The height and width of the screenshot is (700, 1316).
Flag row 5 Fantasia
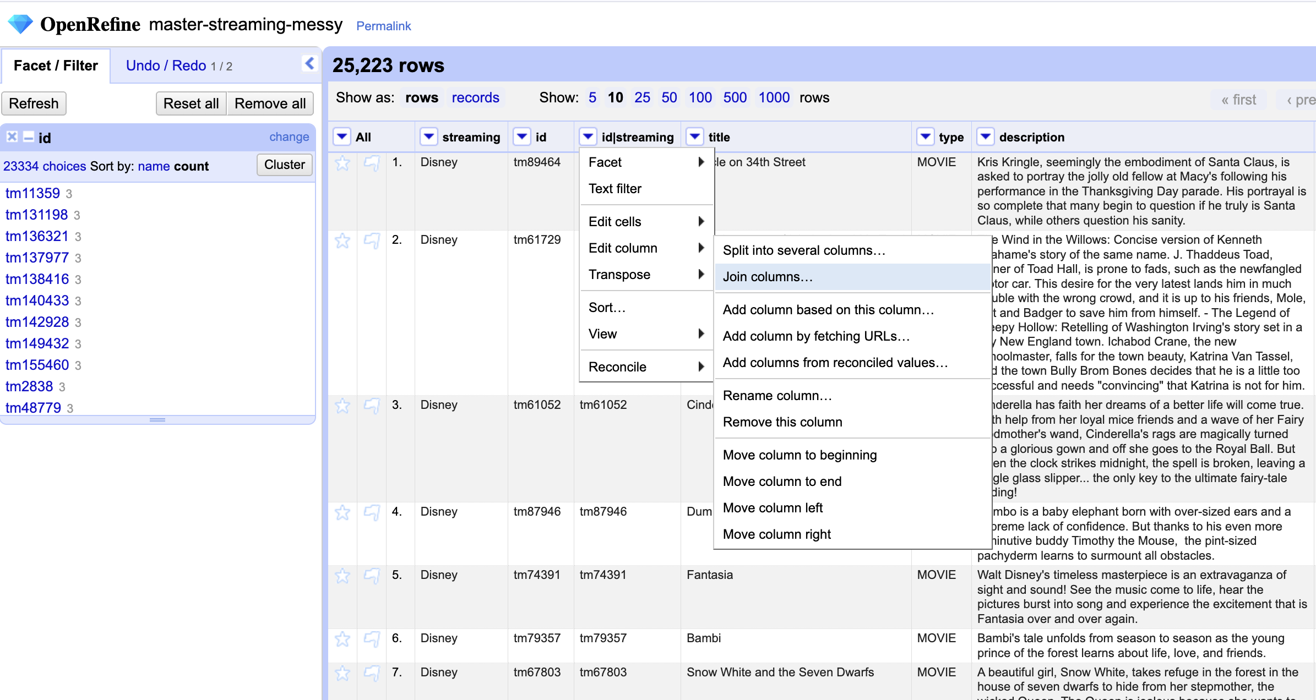[372, 576]
